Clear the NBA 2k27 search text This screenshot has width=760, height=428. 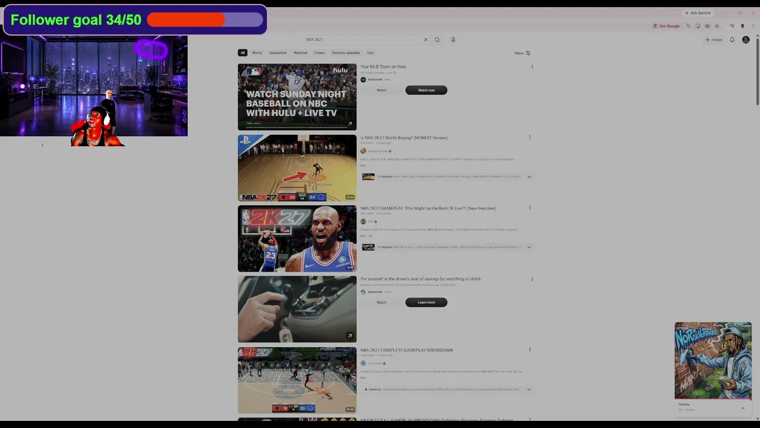425,40
